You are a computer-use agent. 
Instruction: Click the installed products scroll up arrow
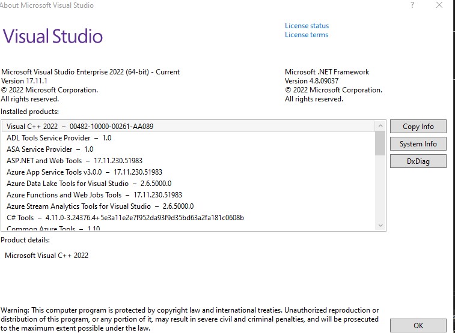point(380,125)
